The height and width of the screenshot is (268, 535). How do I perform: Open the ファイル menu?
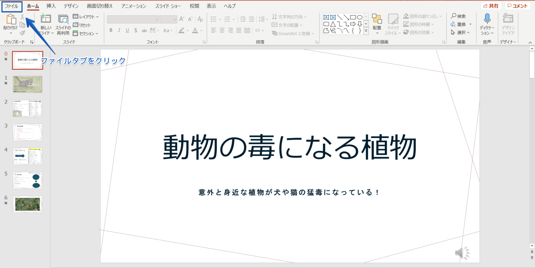click(11, 6)
